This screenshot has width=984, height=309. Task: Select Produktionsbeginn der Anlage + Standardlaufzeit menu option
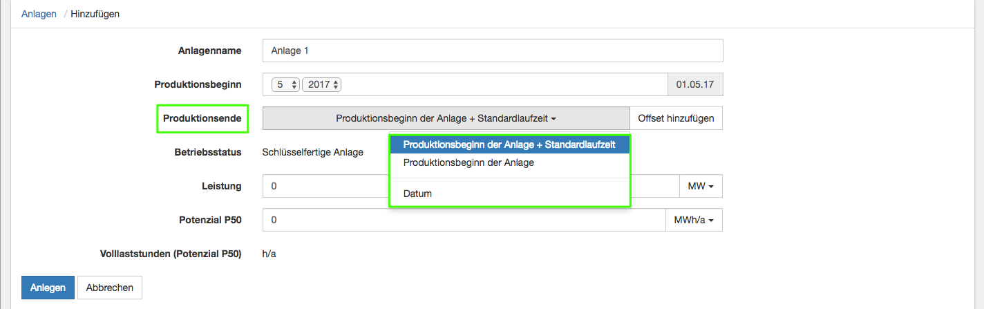(x=509, y=144)
